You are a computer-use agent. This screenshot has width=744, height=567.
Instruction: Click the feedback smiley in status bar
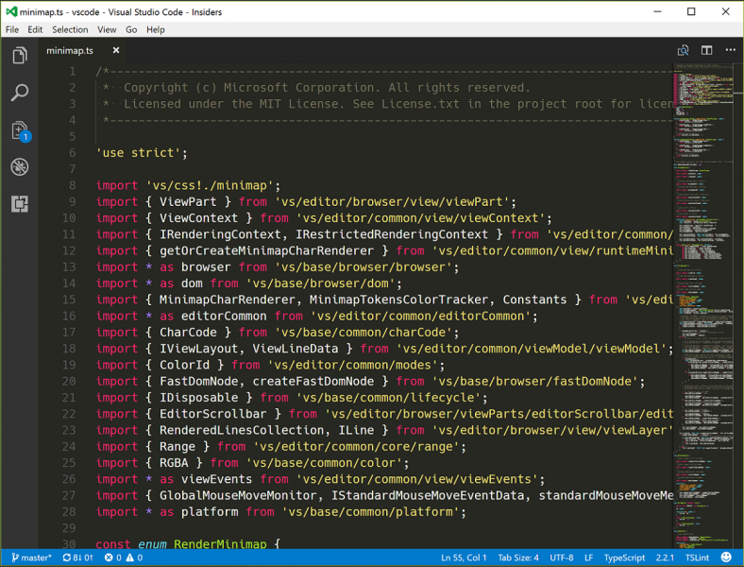point(727,558)
